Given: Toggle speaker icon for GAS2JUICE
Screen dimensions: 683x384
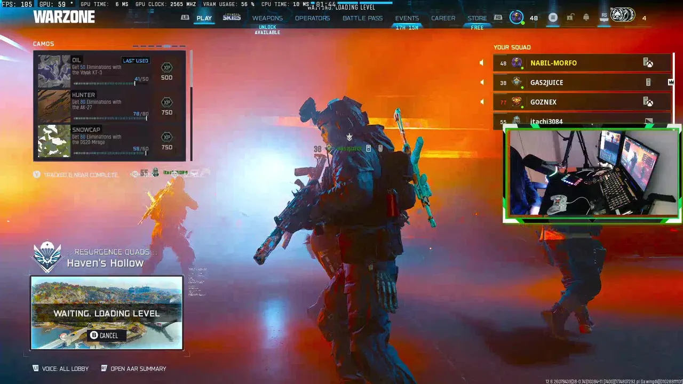Looking at the screenshot, I should (x=481, y=82).
